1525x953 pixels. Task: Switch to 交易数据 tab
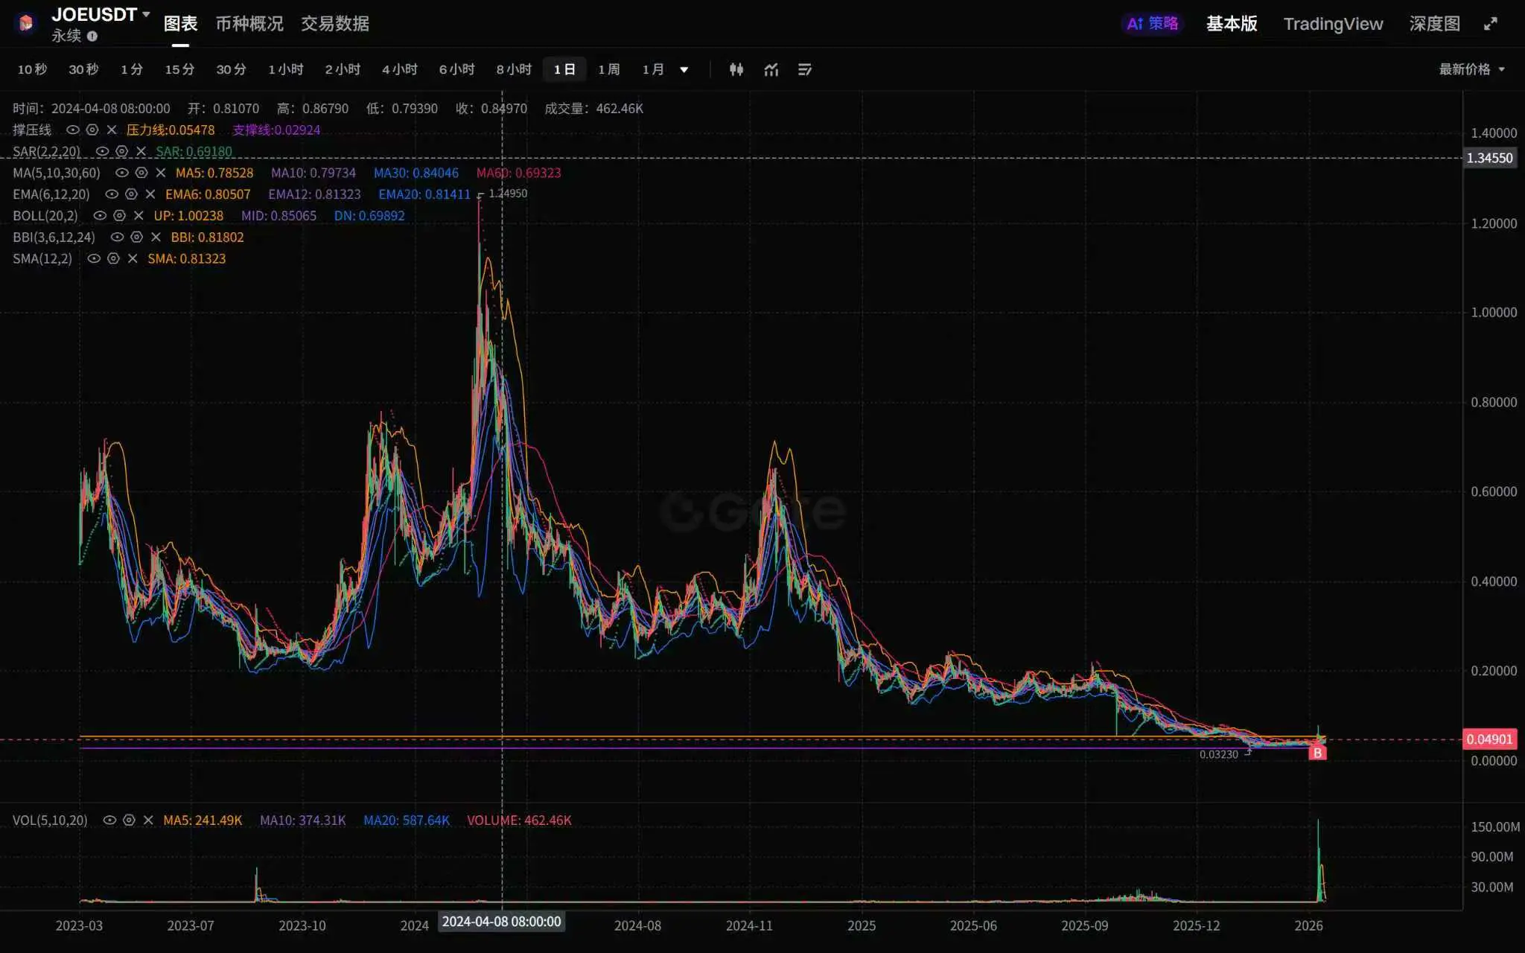pos(335,24)
